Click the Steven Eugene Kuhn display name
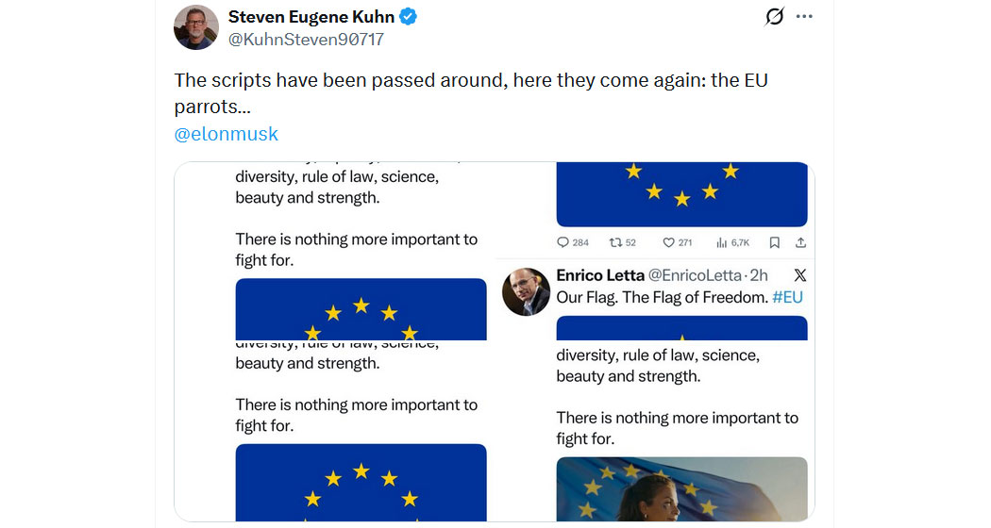This screenshot has height=528, width=991. (310, 17)
